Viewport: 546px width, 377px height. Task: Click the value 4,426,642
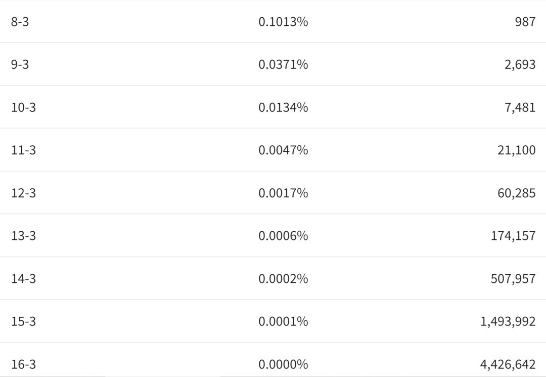coord(508,364)
